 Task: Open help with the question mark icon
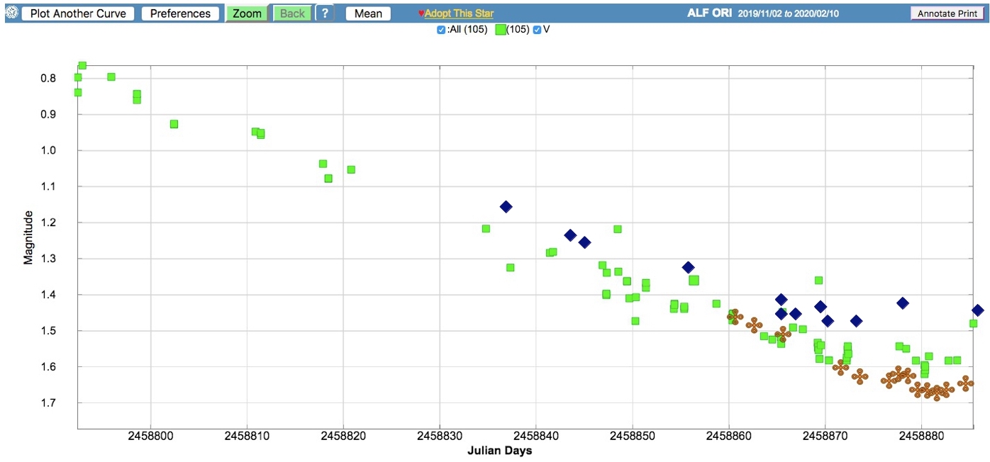click(324, 13)
